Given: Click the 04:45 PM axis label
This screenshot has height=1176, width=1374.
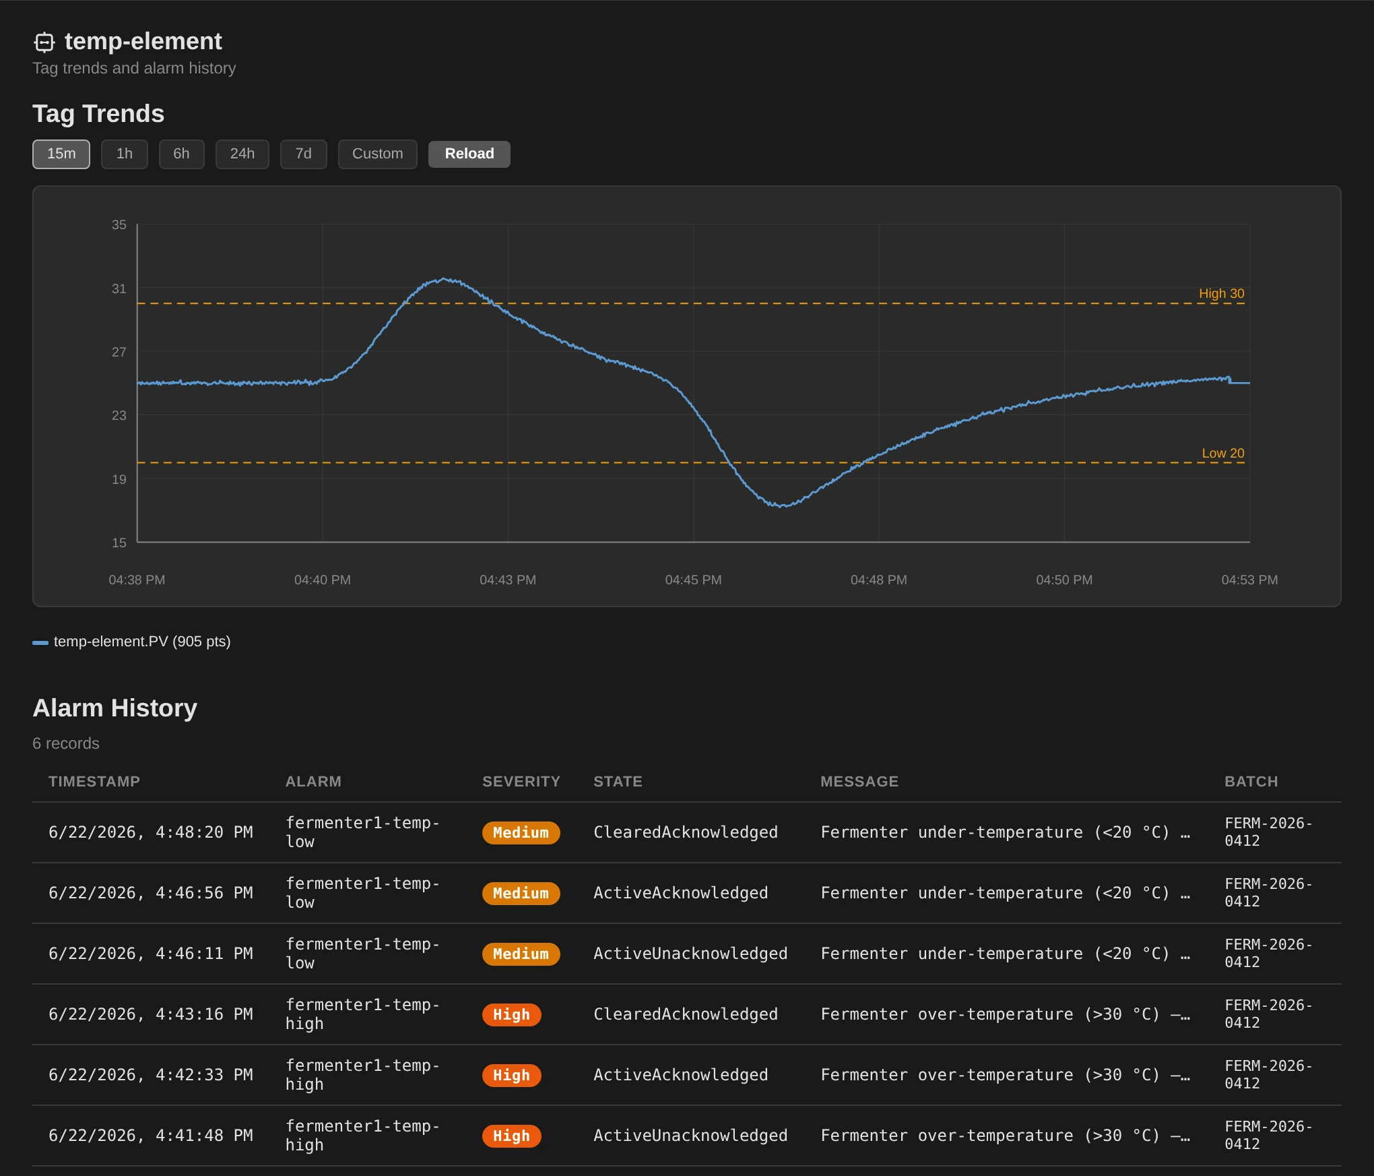Looking at the screenshot, I should click(693, 580).
